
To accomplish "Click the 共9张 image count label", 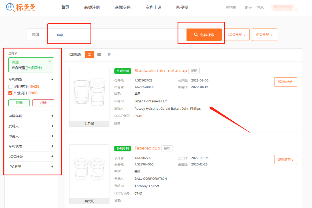I will pyautogui.click(x=89, y=201).
